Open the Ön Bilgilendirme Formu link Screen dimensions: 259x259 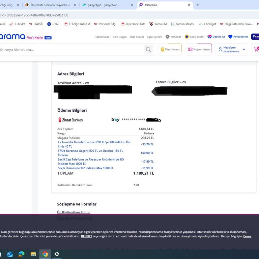pos(74,212)
